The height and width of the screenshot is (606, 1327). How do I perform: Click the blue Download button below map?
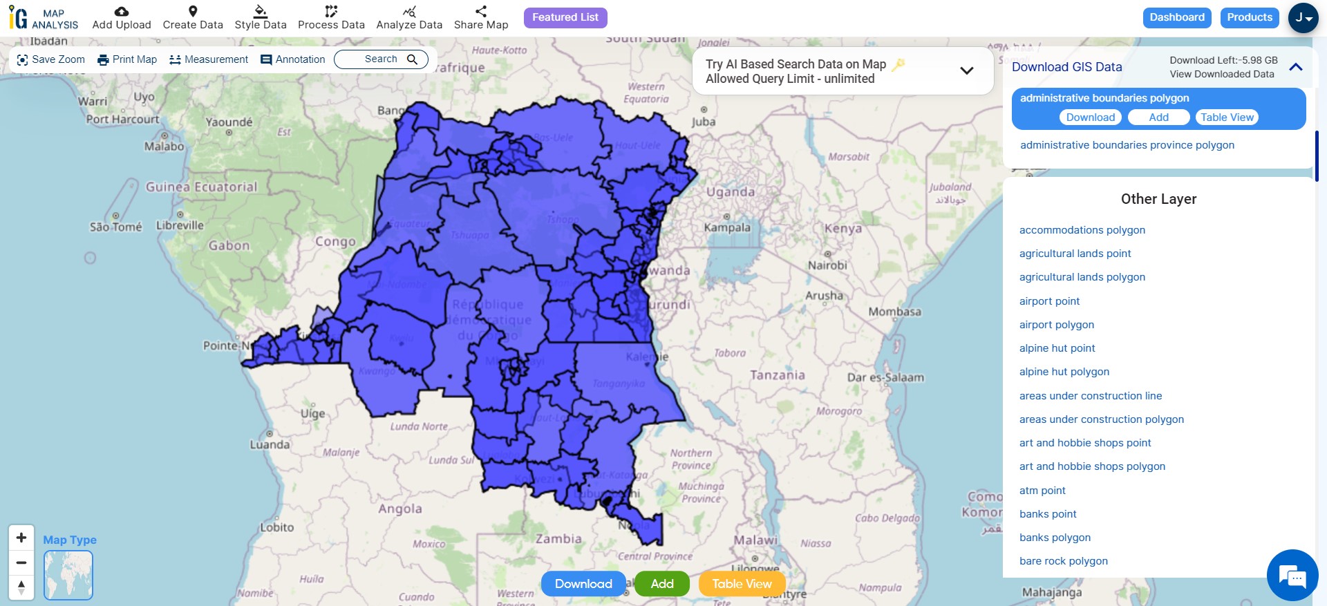[583, 584]
